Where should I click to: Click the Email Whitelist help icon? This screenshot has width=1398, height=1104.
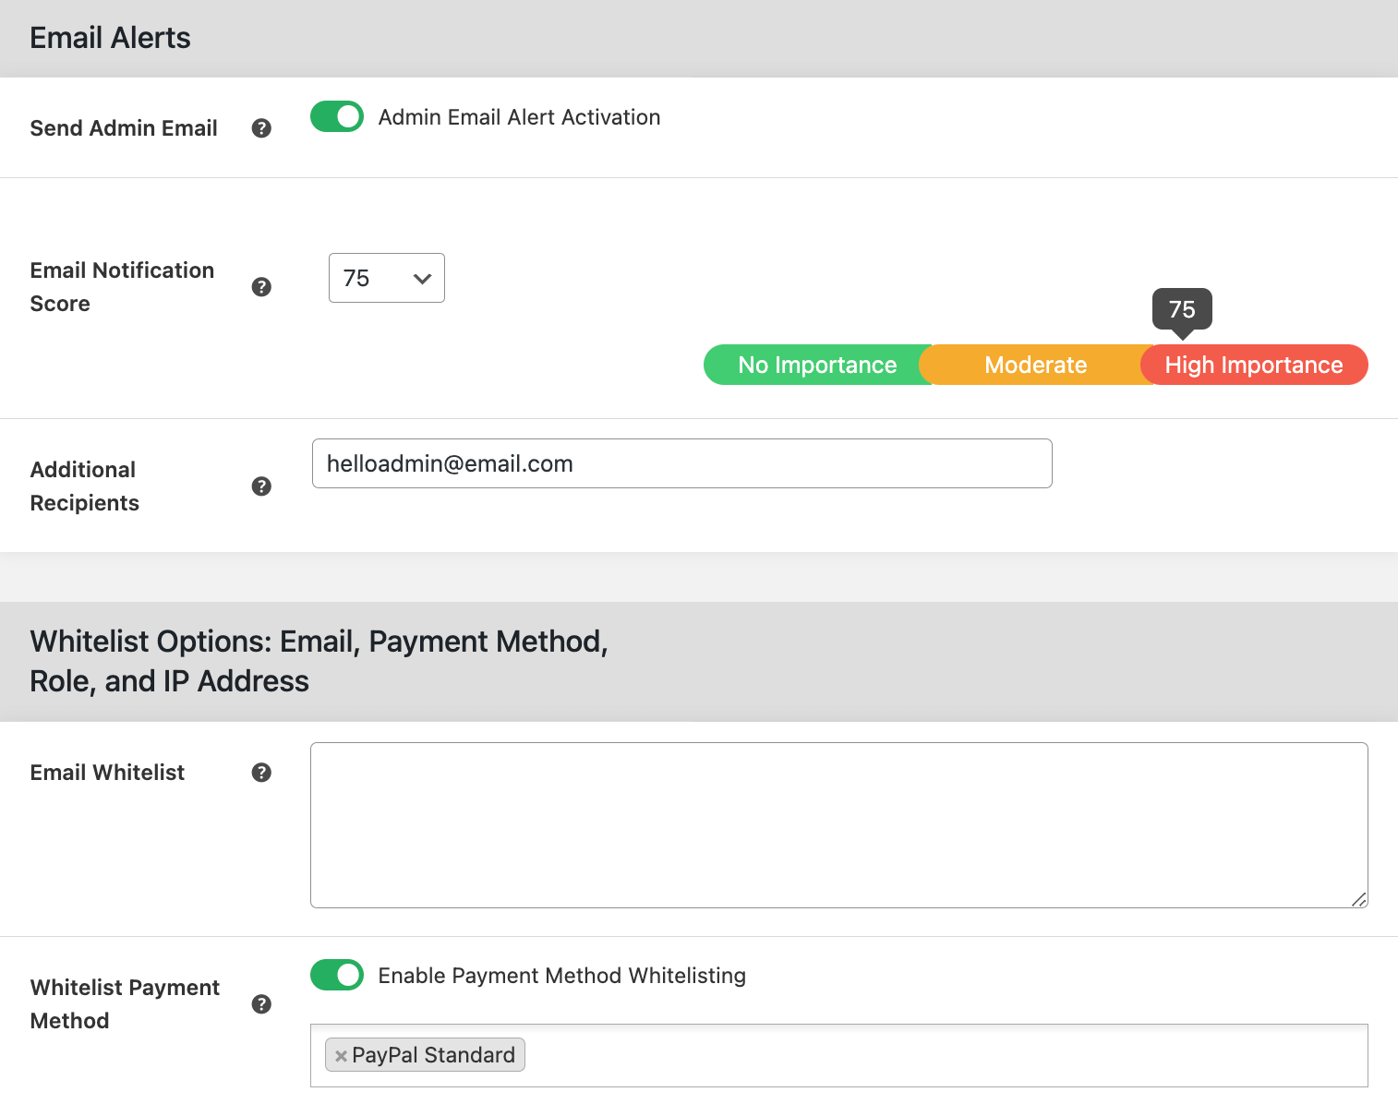point(261,773)
